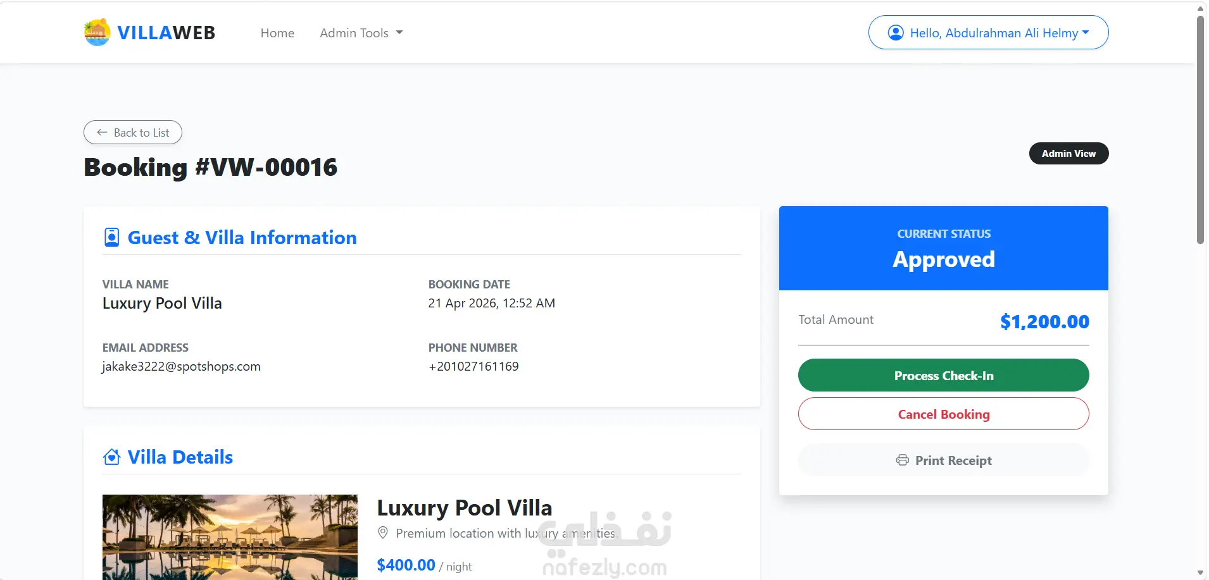Click the user avatar icon in greeting button
The image size is (1209, 580).
[x=896, y=32]
